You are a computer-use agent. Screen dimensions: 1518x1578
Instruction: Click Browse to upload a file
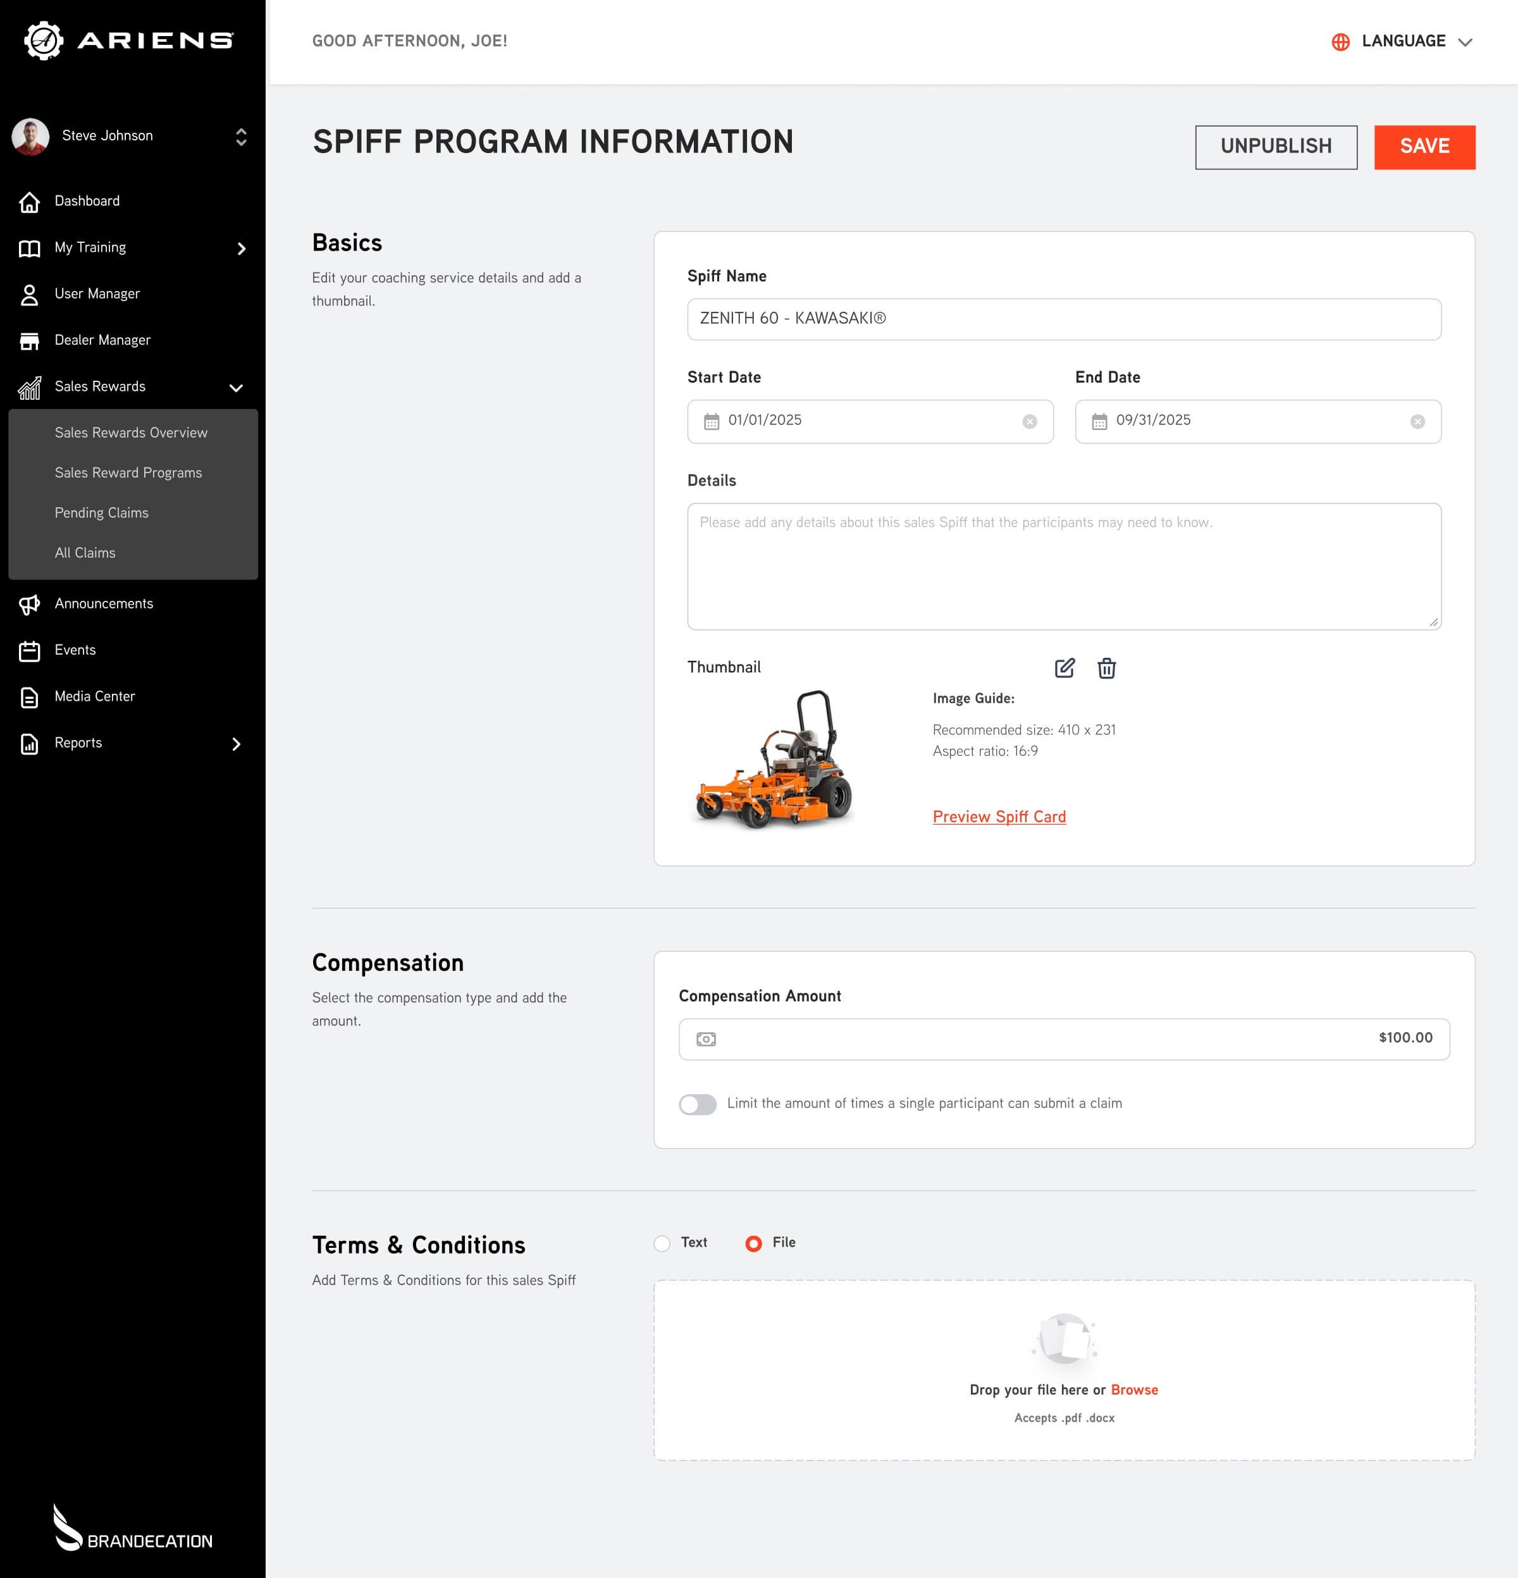pos(1134,1390)
